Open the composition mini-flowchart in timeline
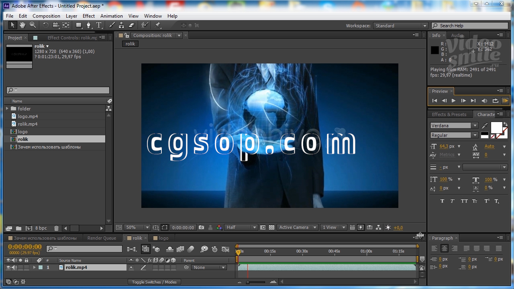 pyautogui.click(x=131, y=249)
